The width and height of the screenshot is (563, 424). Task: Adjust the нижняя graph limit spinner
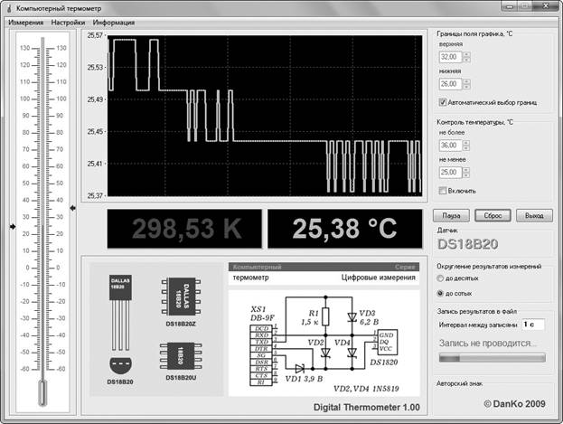tap(466, 84)
